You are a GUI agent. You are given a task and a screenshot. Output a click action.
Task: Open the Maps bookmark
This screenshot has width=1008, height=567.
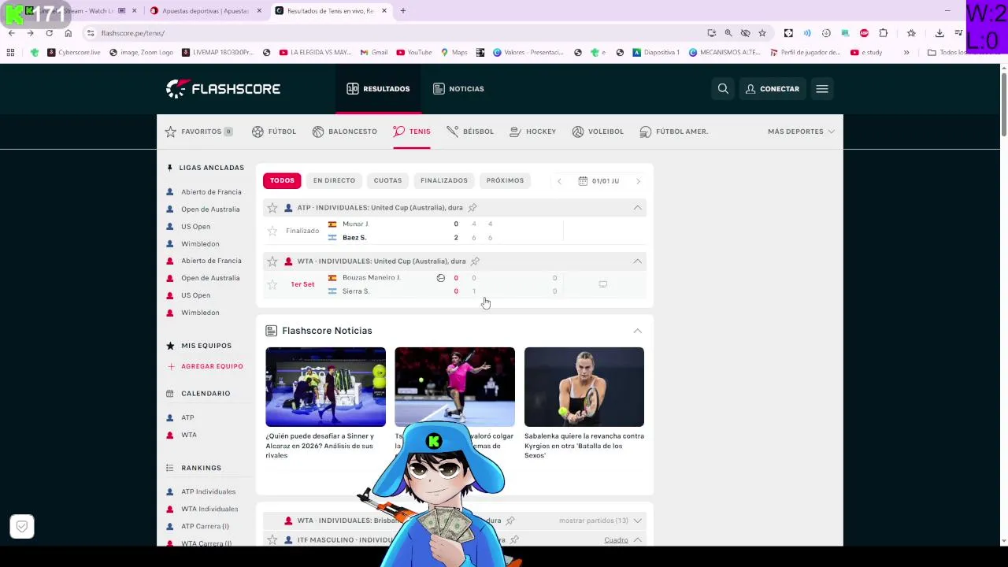[x=454, y=53]
